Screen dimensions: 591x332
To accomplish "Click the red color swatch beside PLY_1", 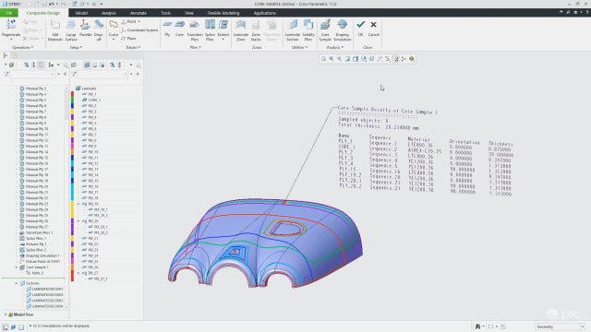I will click(72, 94).
